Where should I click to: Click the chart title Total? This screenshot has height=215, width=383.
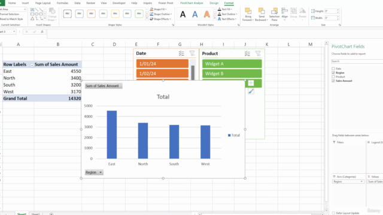tap(163, 97)
